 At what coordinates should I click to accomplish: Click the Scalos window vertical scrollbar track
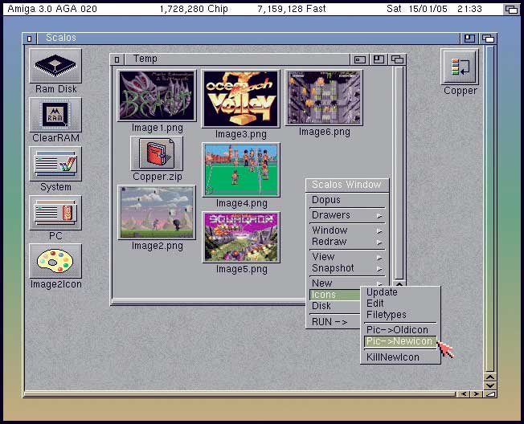coord(490,209)
